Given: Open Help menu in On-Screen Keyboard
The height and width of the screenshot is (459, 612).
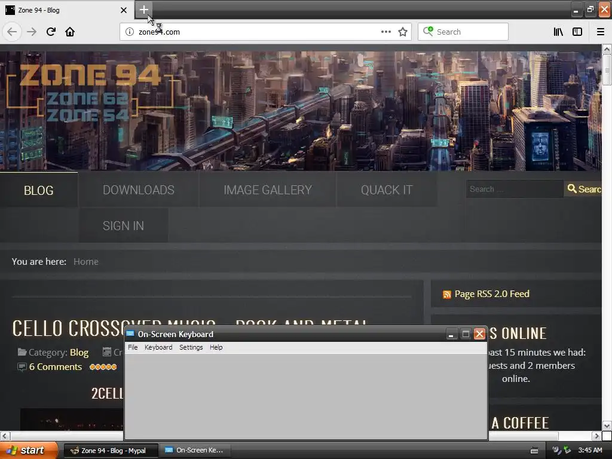Looking at the screenshot, I should [x=216, y=347].
